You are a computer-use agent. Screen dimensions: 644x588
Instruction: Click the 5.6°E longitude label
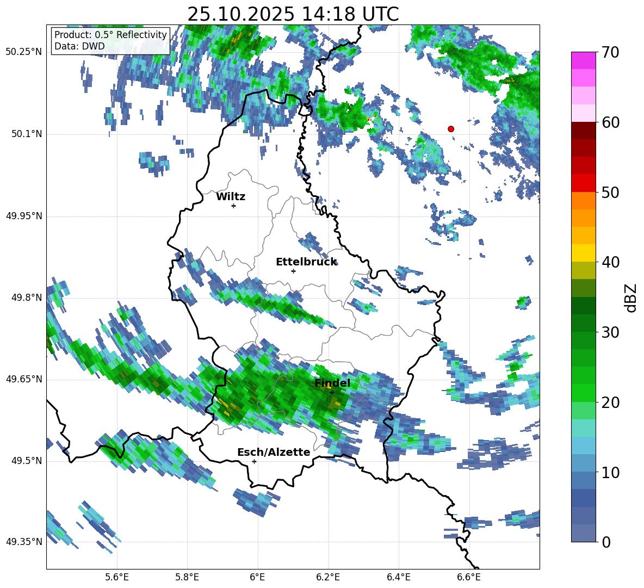[x=117, y=577]
